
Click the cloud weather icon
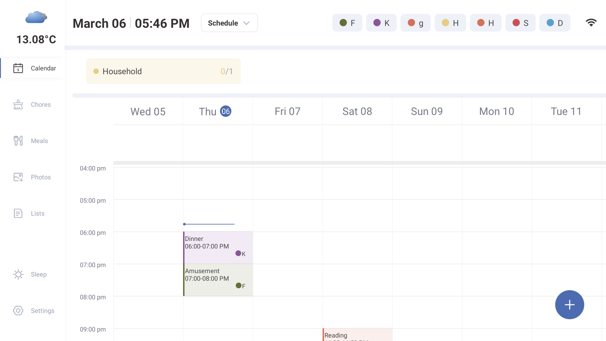36,17
